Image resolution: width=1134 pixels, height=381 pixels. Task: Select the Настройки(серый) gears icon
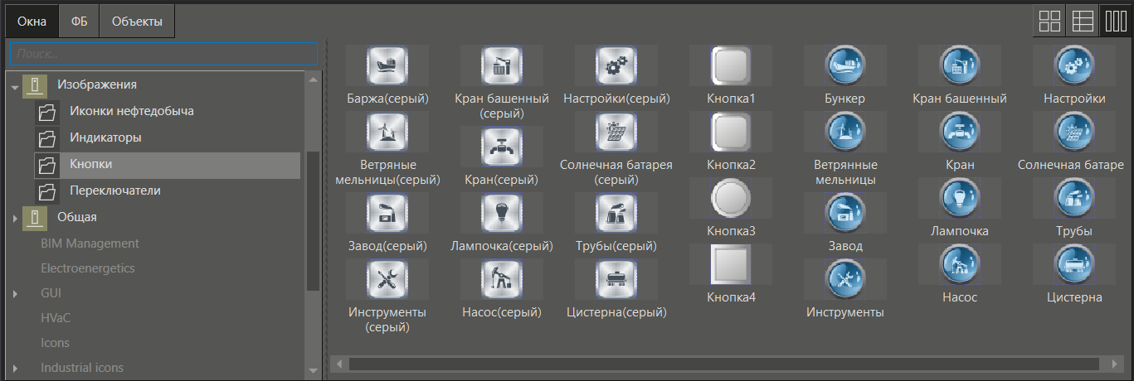click(x=616, y=65)
